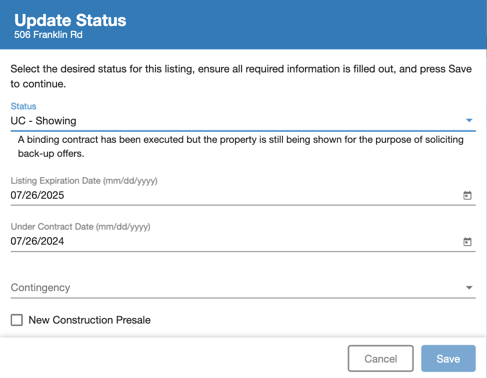Open the calendar picker for Under Contract Date

tap(467, 241)
